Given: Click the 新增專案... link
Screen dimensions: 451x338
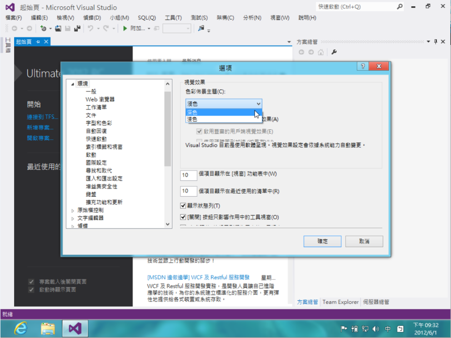Looking at the screenshot, I should click(x=40, y=127).
